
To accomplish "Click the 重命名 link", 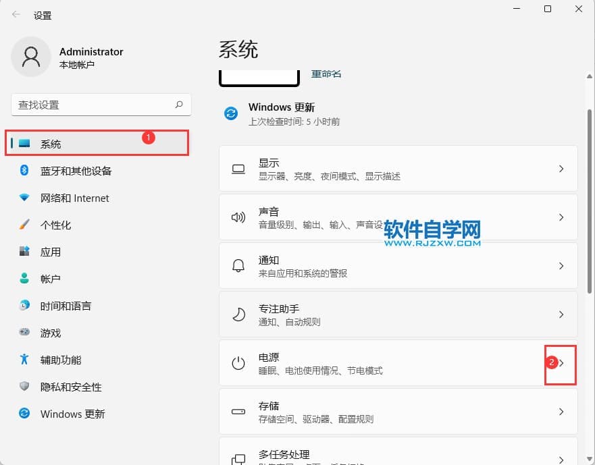I will [326, 74].
